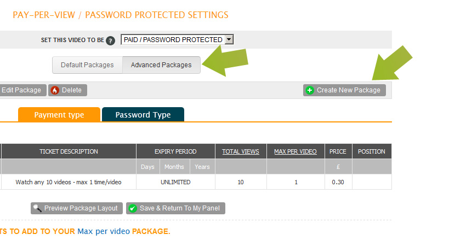This screenshot has width=449, height=240.
Task: Click the Max per video link text
Action: (103, 232)
